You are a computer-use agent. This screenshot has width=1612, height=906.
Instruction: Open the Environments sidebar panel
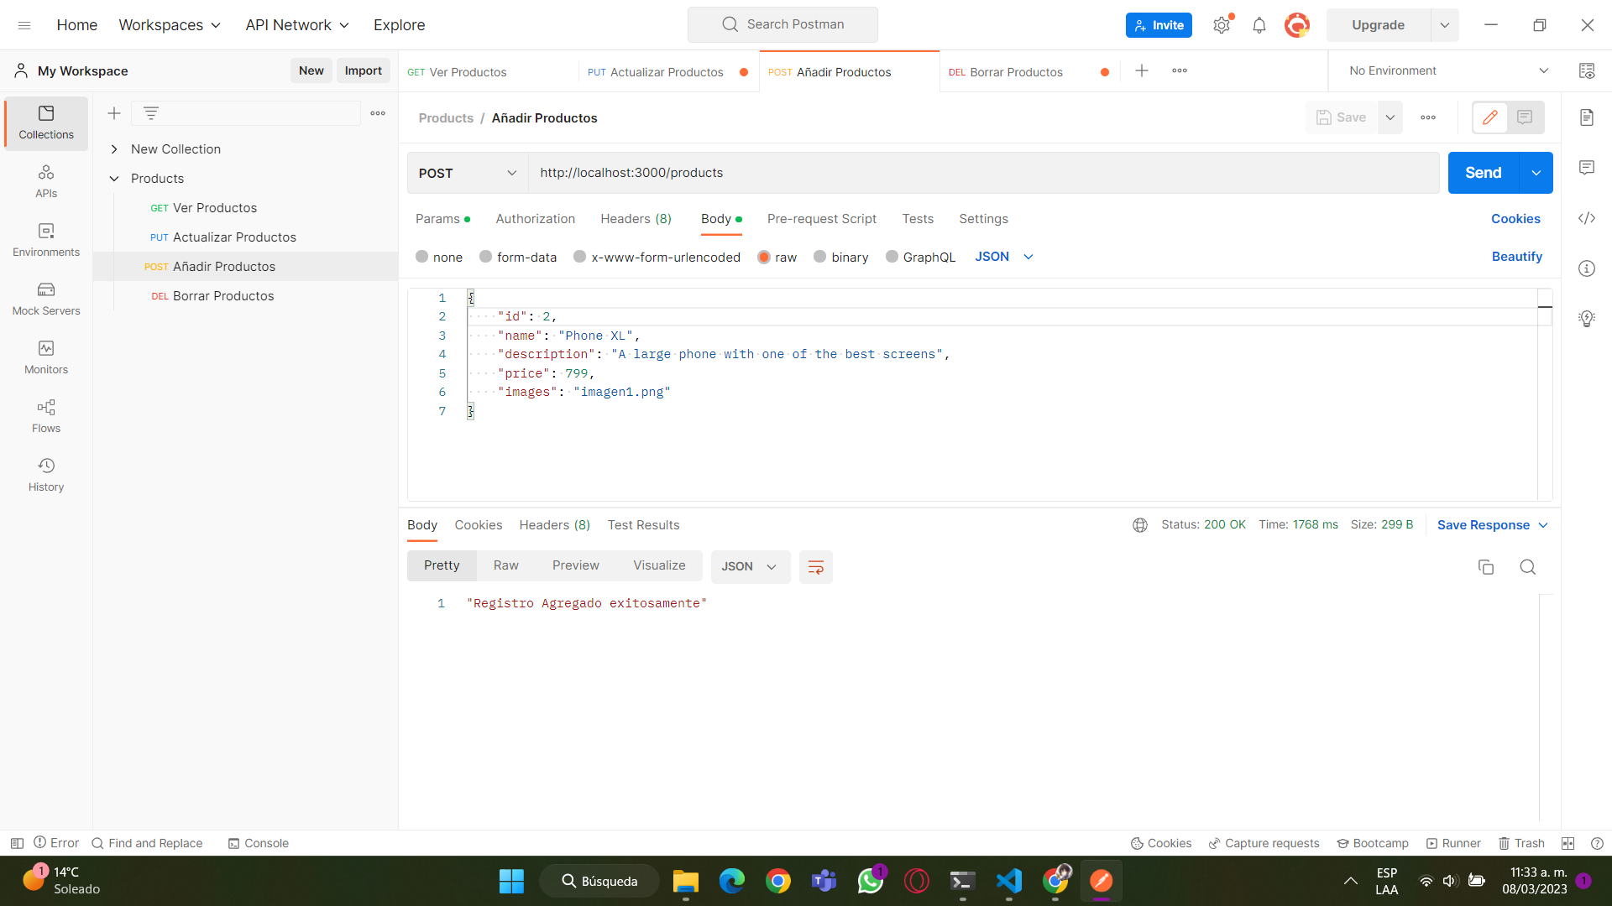pos(45,241)
